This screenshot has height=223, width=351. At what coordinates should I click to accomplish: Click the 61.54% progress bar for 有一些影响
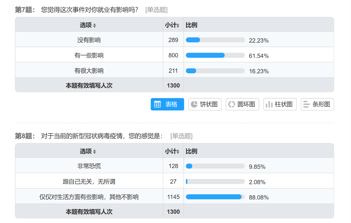[215, 55]
